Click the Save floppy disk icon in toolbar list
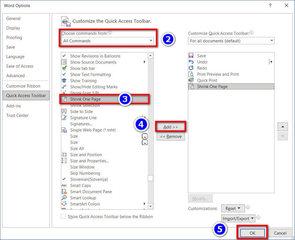Image resolution: width=295 pixels, height=240 pixels. tap(191, 56)
